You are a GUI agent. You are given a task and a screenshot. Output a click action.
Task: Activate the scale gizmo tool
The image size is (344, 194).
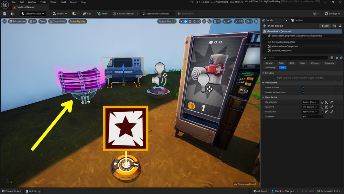[199, 21]
